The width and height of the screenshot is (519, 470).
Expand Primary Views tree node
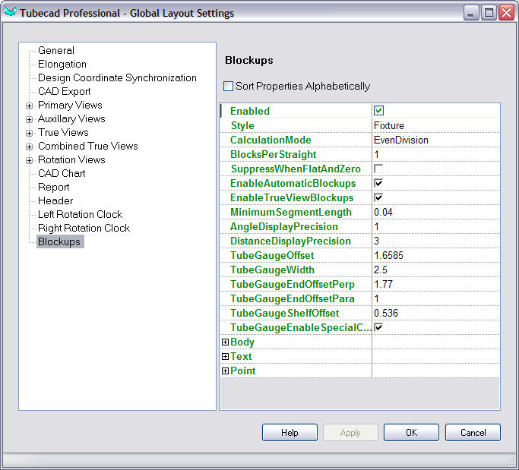pos(30,106)
